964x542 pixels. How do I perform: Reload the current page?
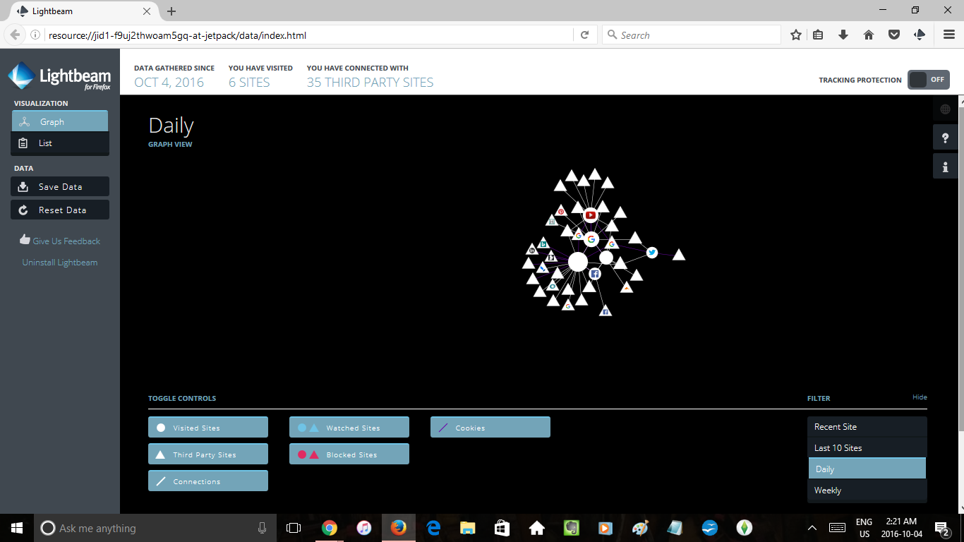(x=584, y=35)
